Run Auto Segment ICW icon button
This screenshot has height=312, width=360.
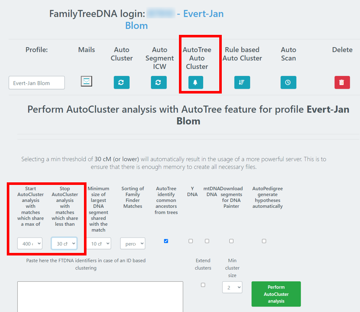pos(159,82)
